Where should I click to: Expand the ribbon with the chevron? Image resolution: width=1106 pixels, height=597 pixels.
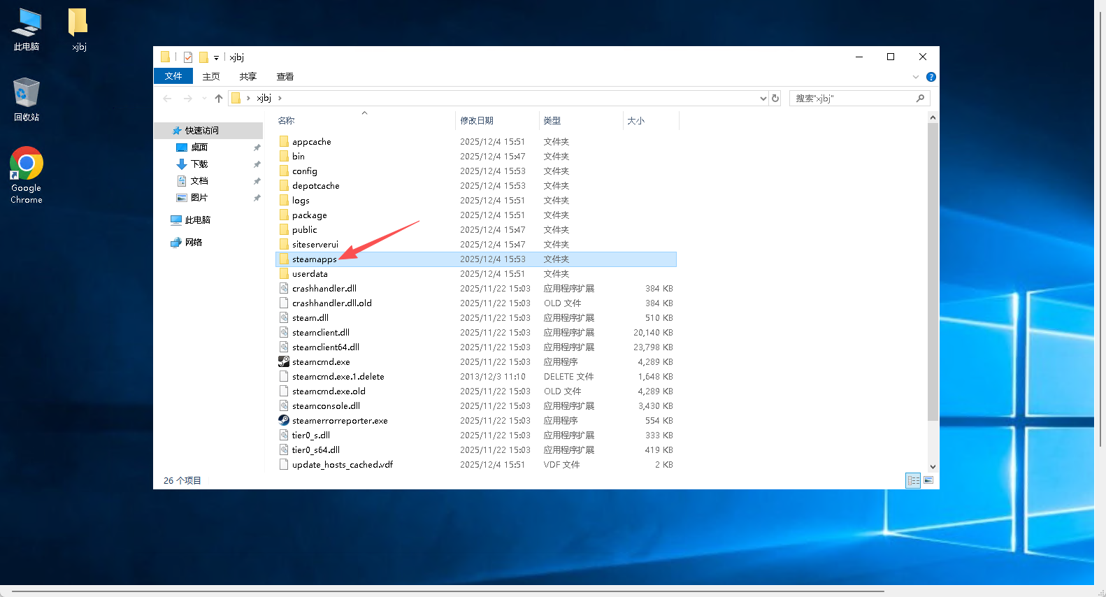click(916, 77)
